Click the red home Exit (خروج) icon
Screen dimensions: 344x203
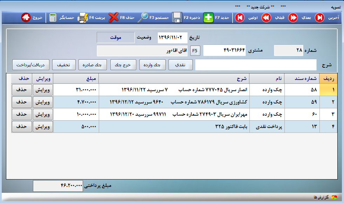[x=26, y=18]
